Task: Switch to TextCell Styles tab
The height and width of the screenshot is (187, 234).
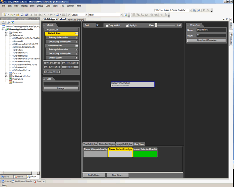Action: pyautogui.click(x=90, y=144)
